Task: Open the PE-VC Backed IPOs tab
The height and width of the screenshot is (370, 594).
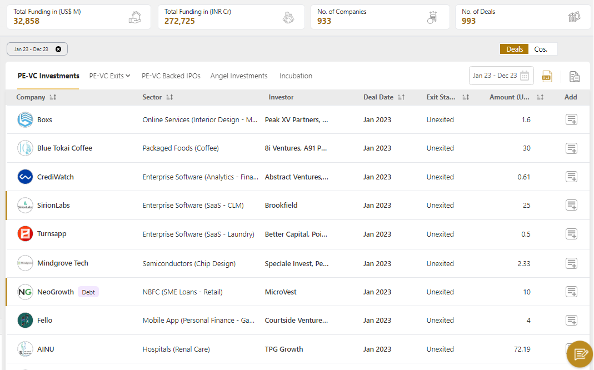Action: click(x=171, y=76)
